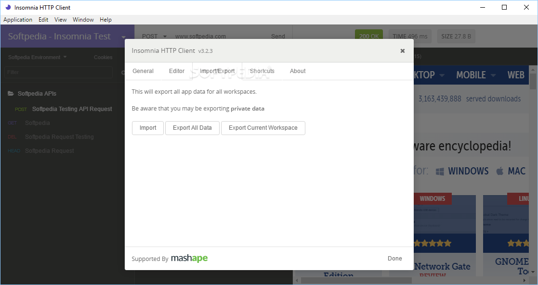Screen dimensions: 538x285
Task: Open the Edit menu
Action: [x=43, y=20]
